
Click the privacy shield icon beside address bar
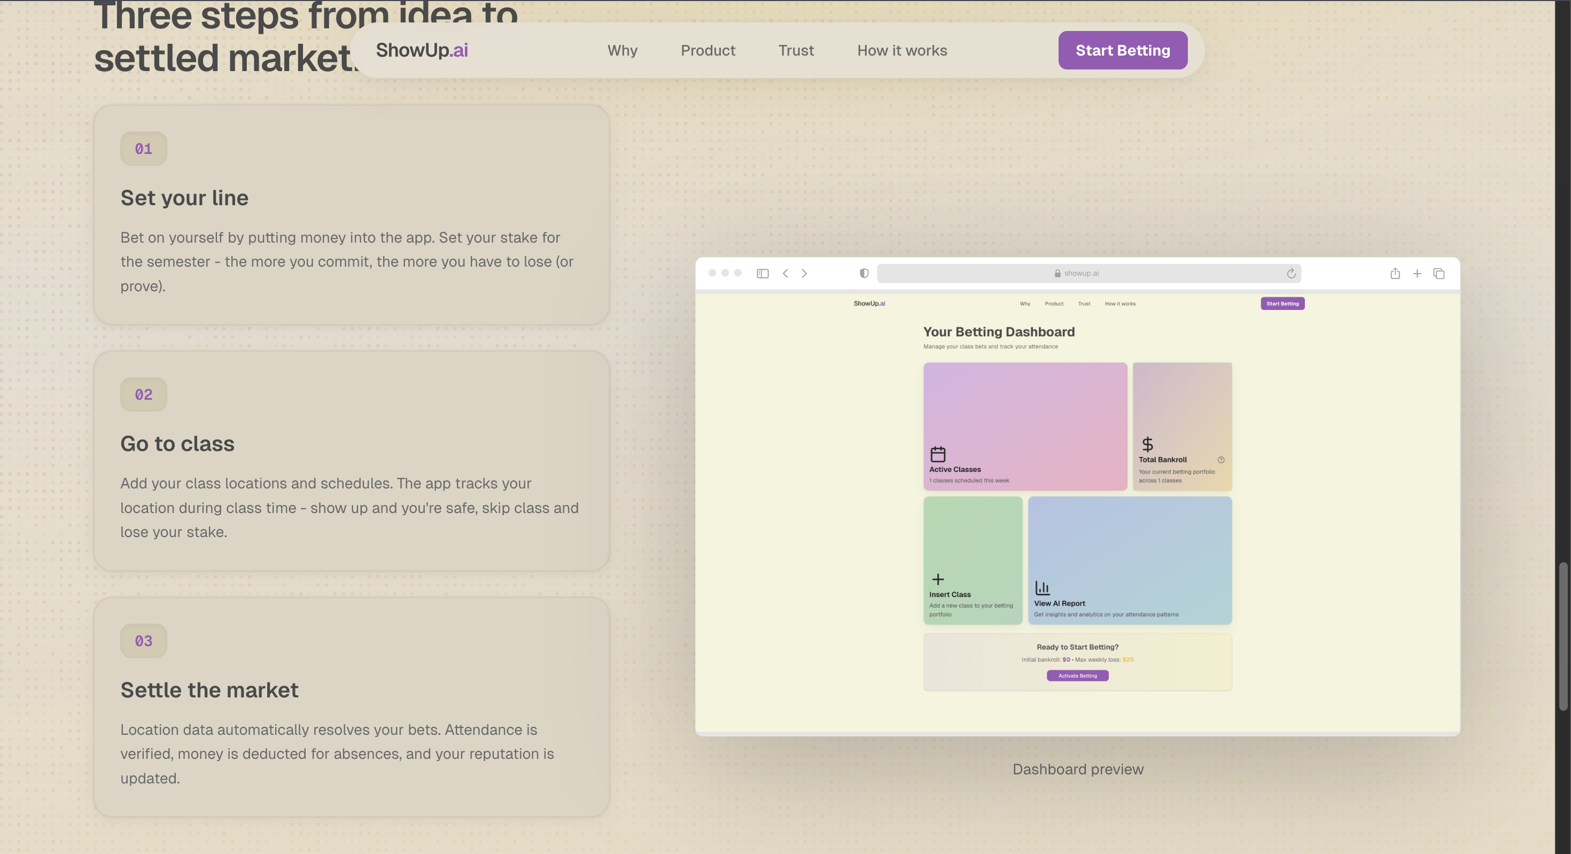pos(864,273)
